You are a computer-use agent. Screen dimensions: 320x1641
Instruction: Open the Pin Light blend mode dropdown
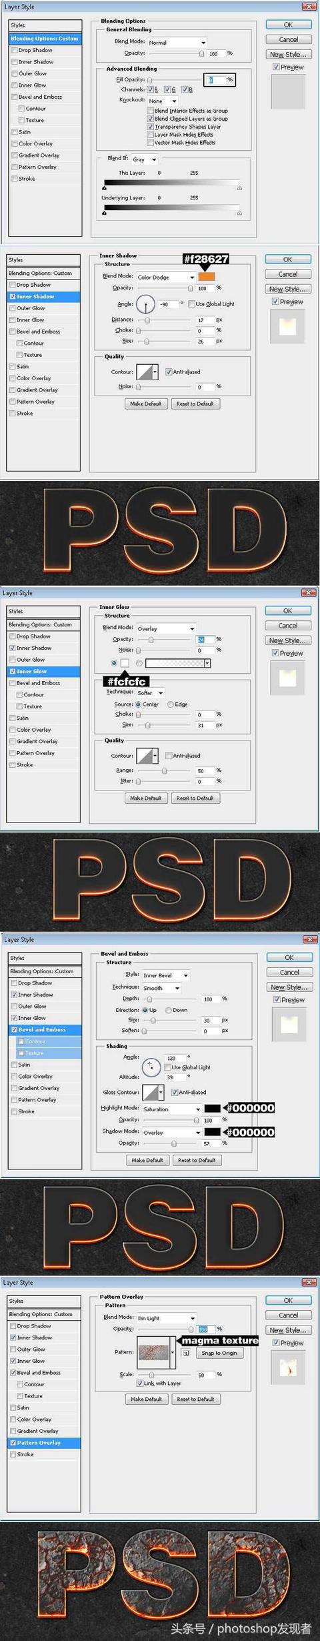pos(166,1318)
